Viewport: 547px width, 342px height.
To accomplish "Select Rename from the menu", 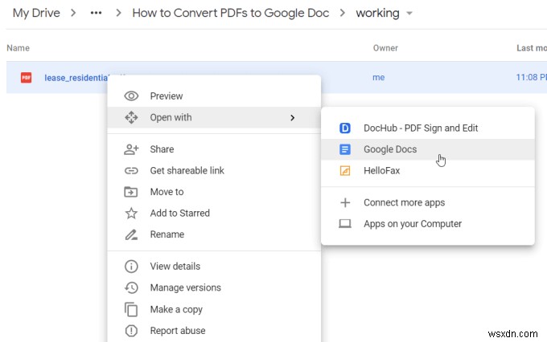I will (x=214, y=234).
